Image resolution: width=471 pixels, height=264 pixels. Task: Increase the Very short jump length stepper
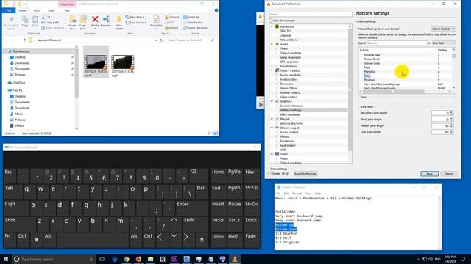(x=451, y=112)
